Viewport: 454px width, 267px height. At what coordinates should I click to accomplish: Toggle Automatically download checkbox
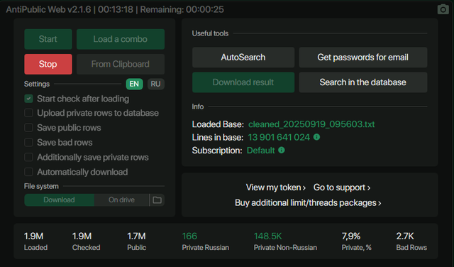[28, 172]
